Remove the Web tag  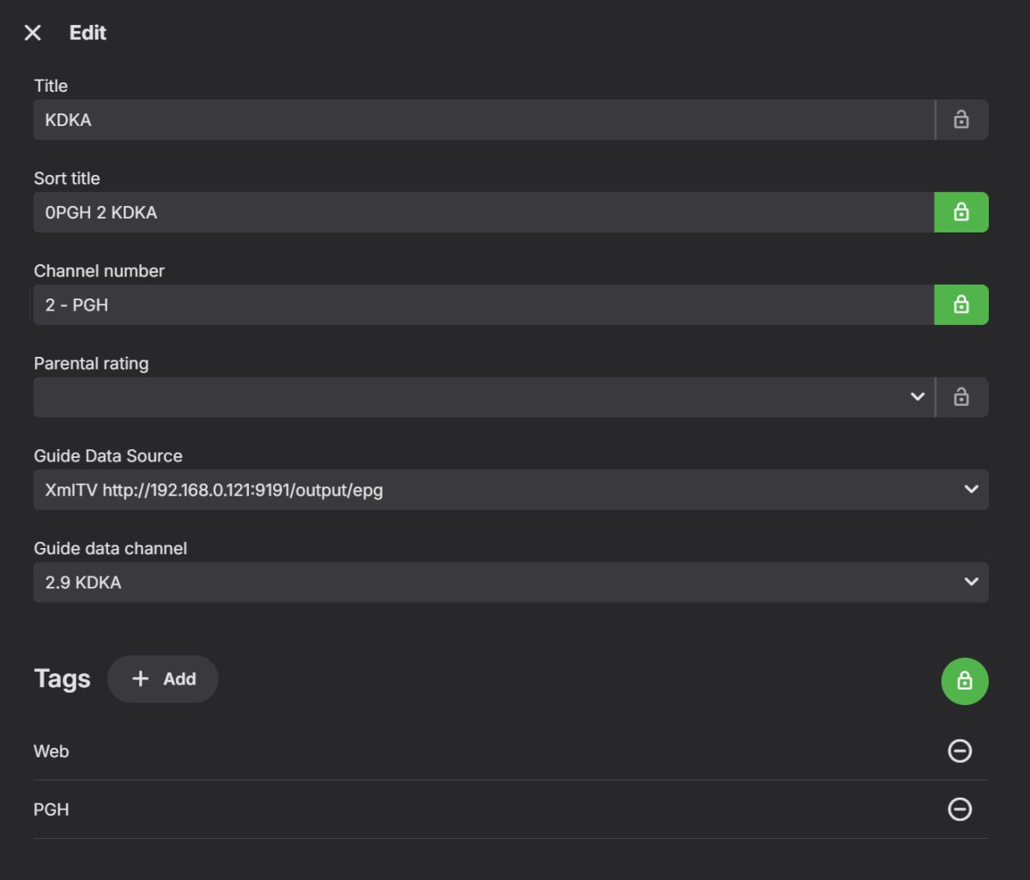click(960, 751)
